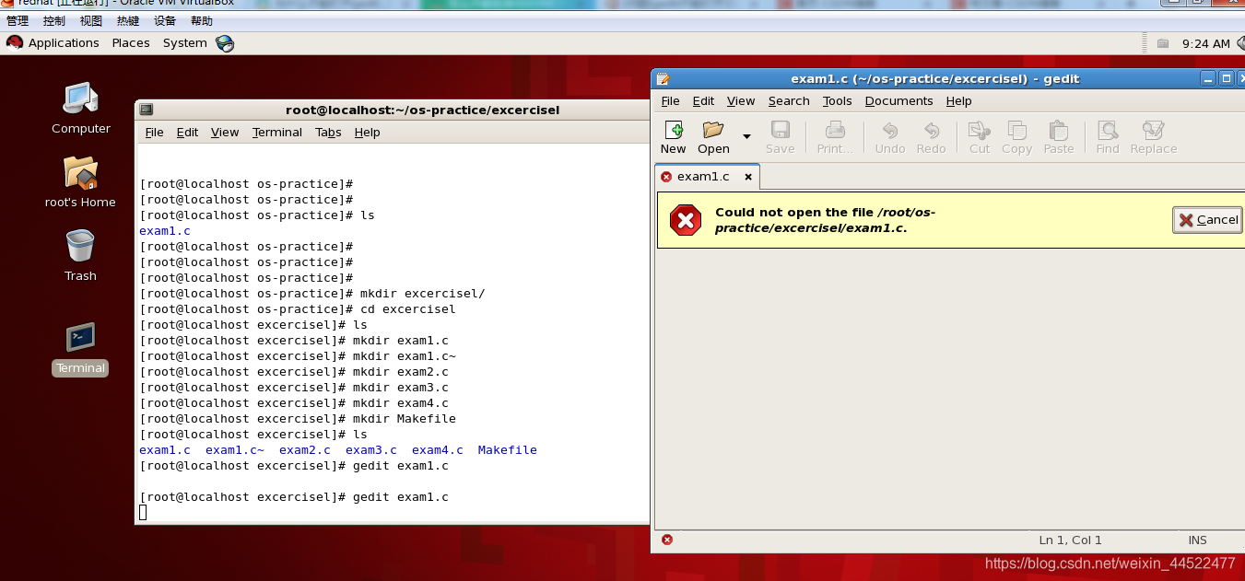Viewport: 1245px width, 581px height.
Task: Expand the Open recent files arrow
Action: [x=746, y=137]
